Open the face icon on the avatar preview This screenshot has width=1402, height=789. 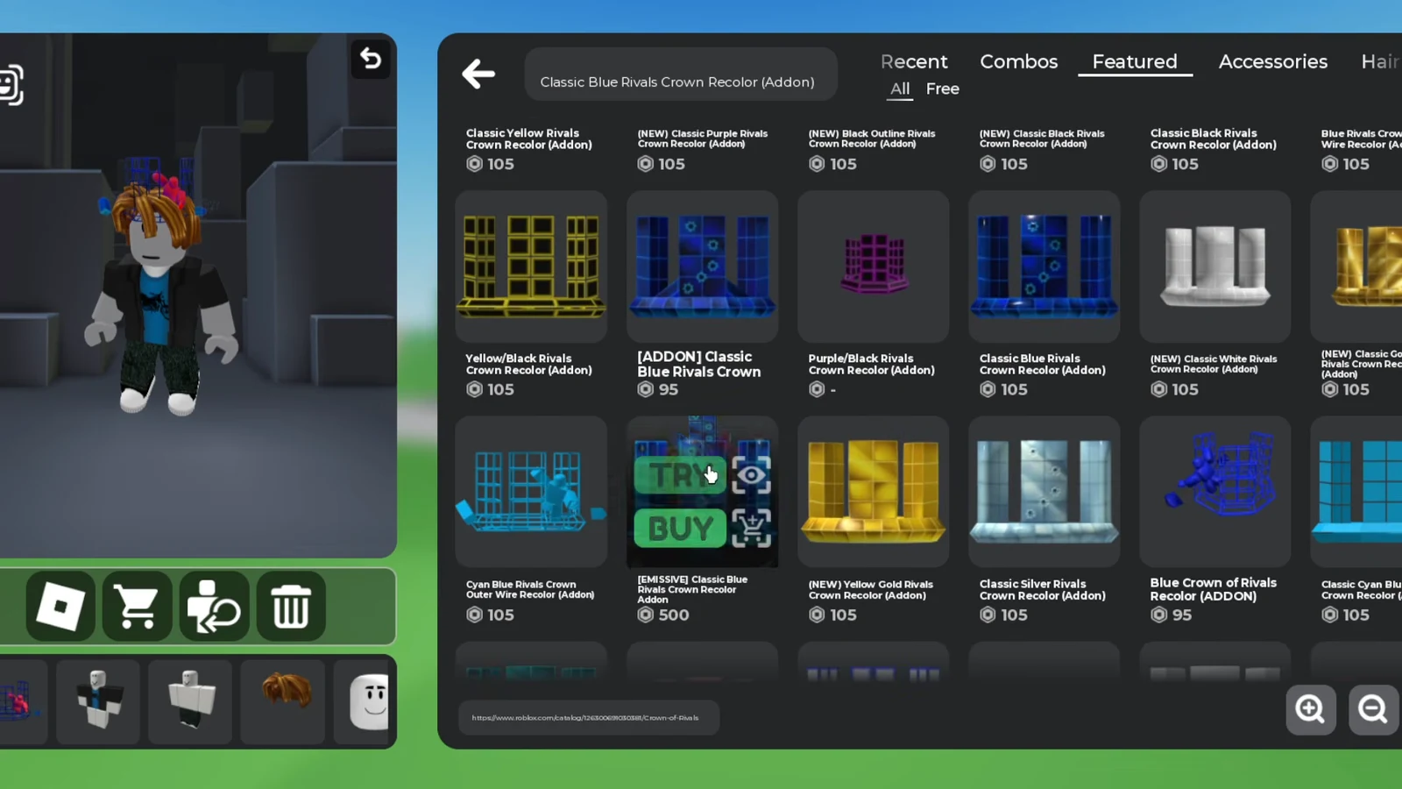click(x=11, y=85)
